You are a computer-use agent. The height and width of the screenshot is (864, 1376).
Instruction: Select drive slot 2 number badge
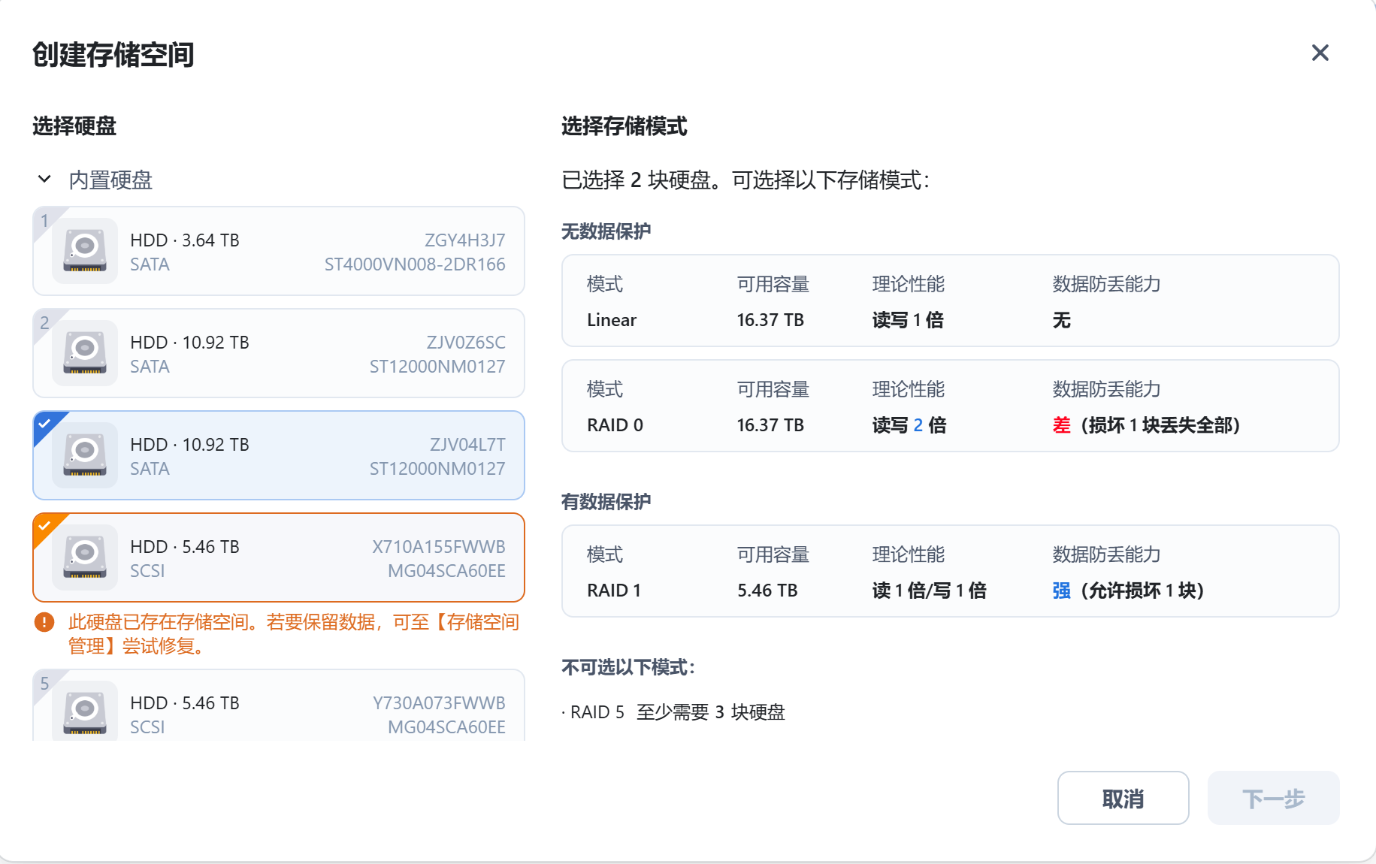point(45,322)
